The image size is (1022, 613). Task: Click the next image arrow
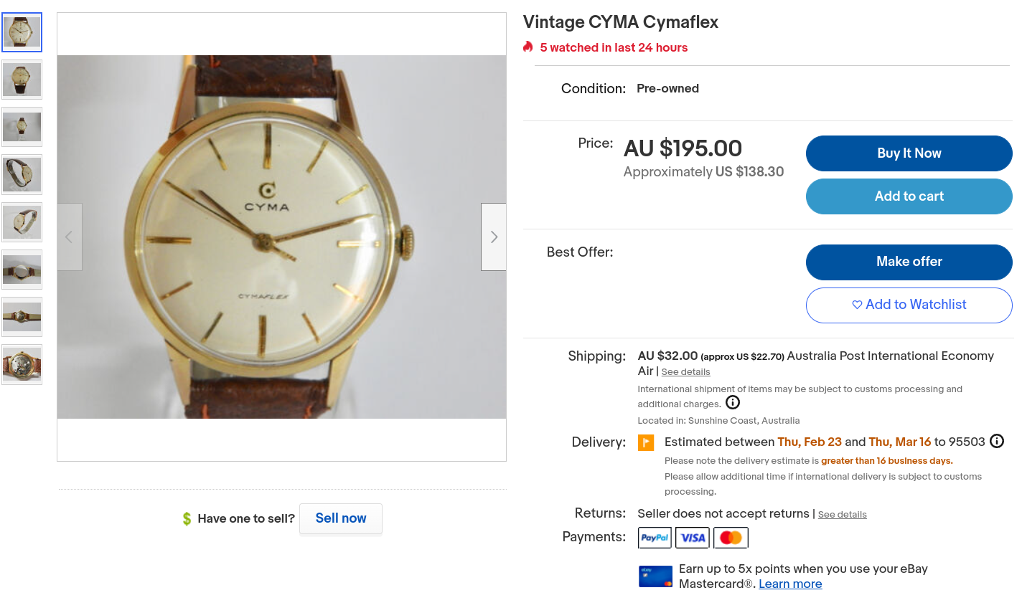(x=494, y=237)
